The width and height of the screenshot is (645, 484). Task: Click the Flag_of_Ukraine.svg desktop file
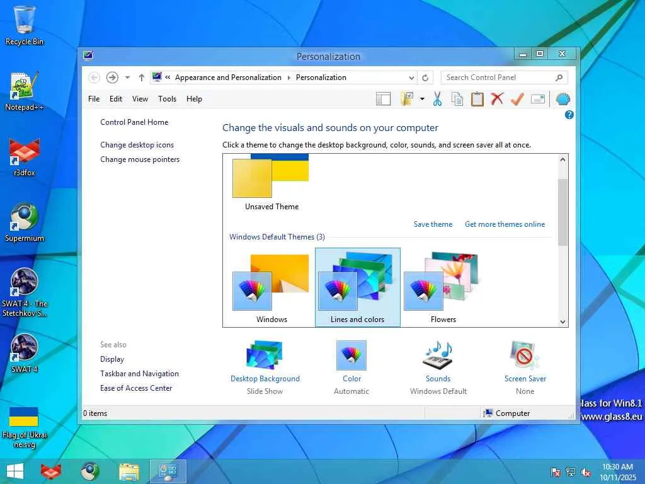(x=25, y=427)
